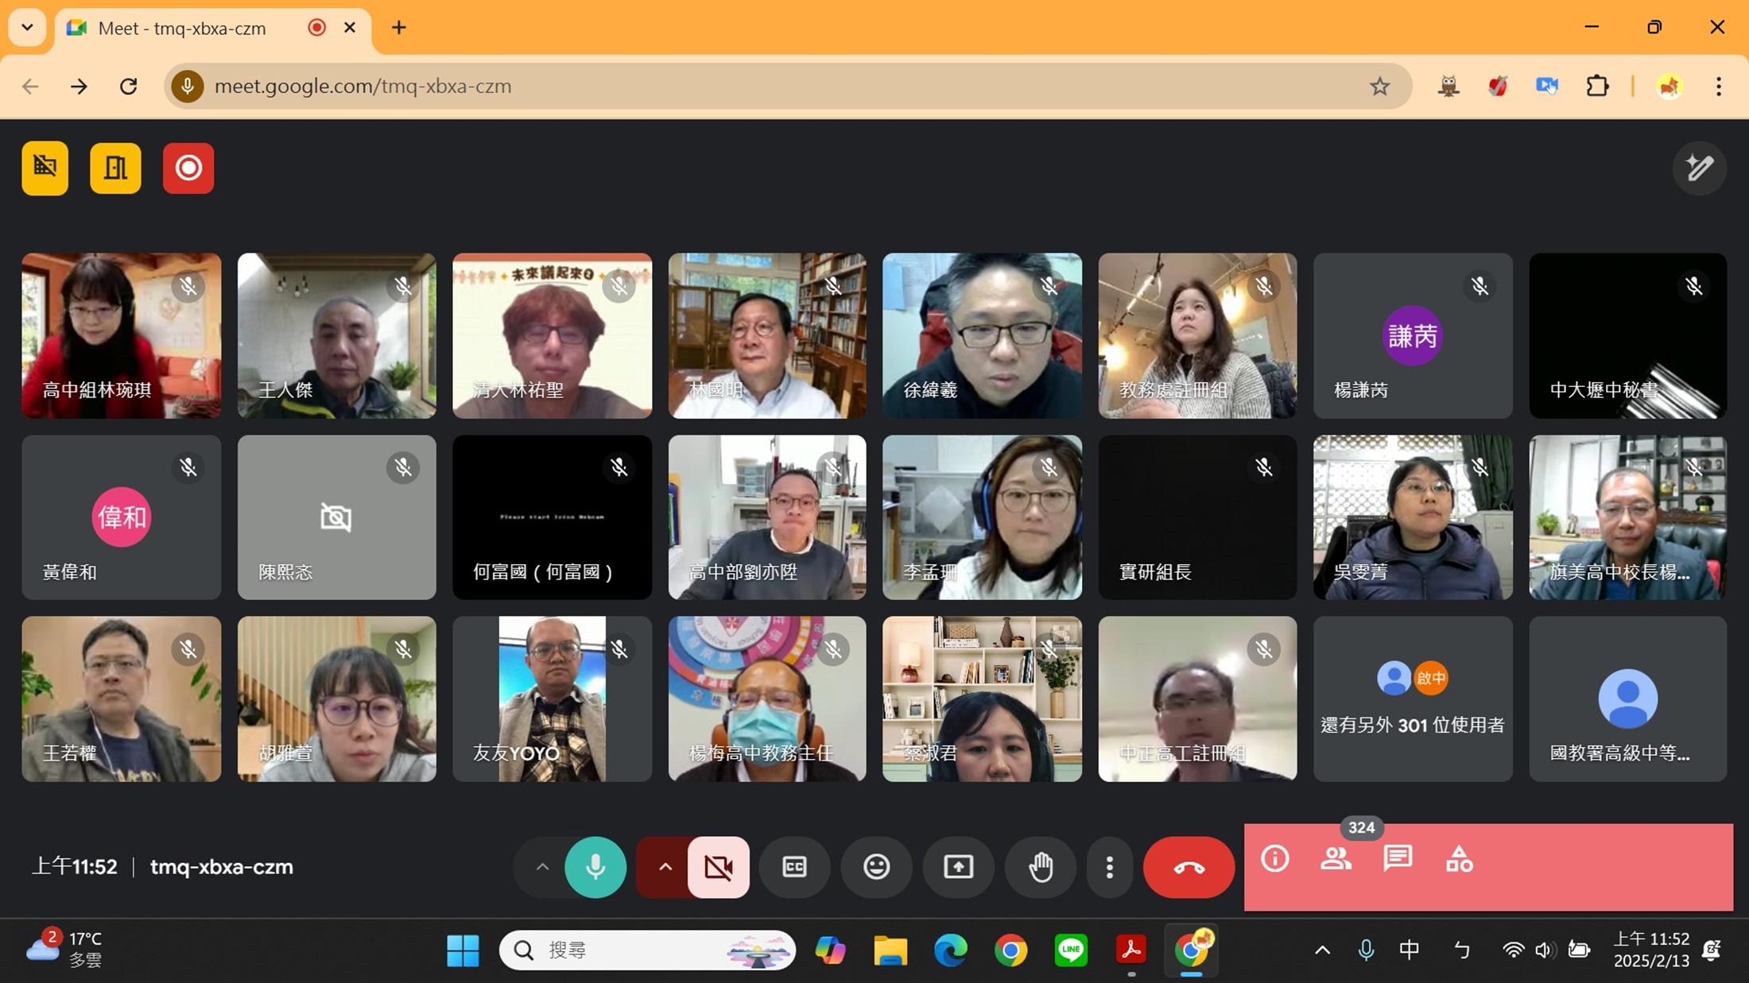Click the red record button at top left

pyautogui.click(x=188, y=168)
